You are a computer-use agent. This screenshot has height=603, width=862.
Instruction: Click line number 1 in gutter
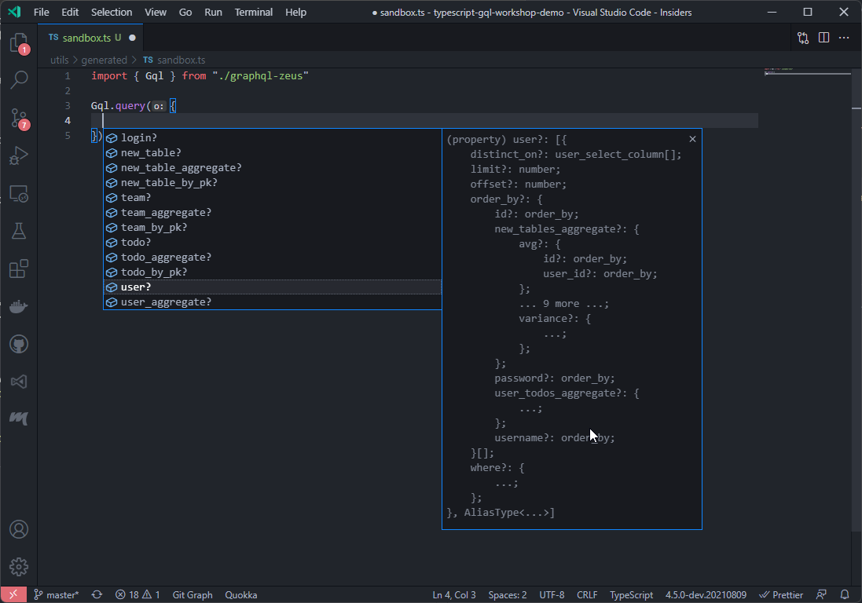(x=68, y=76)
